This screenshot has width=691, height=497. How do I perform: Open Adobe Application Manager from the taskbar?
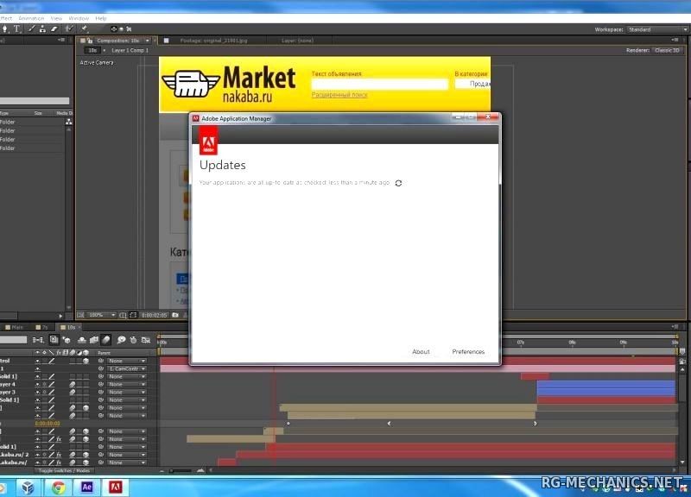116,487
